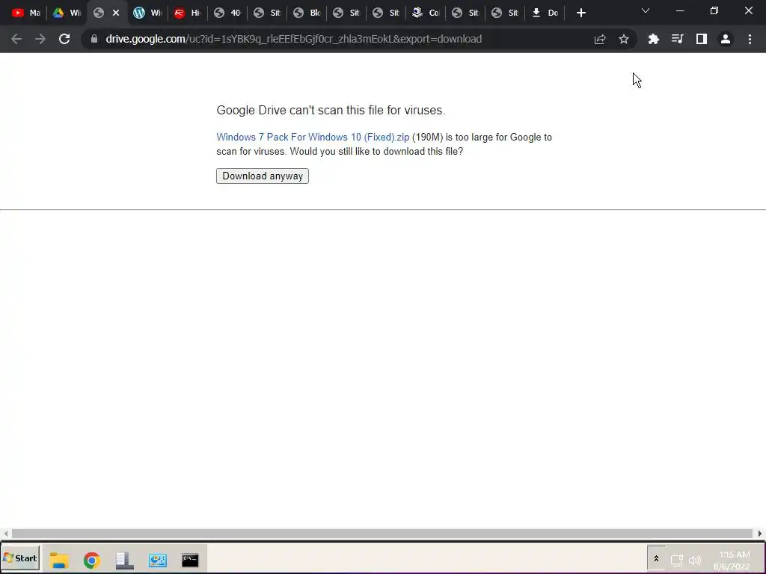Switch to the '40' tab
The width and height of the screenshot is (766, 574).
[x=227, y=13]
